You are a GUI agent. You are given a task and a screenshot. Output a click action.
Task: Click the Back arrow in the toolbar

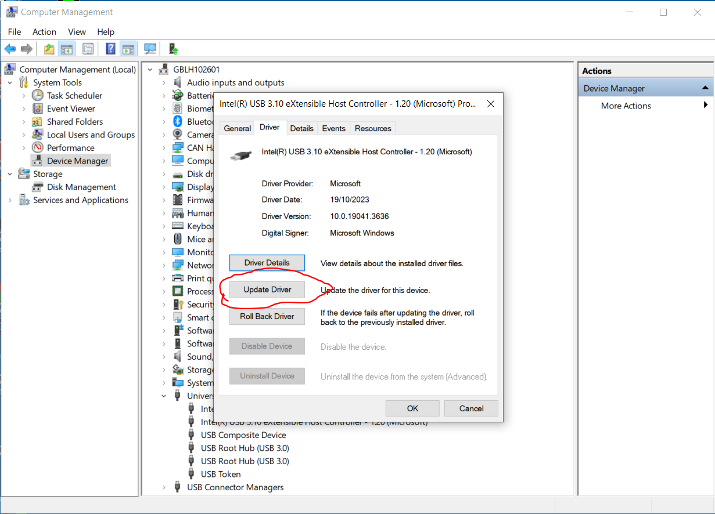[10, 49]
